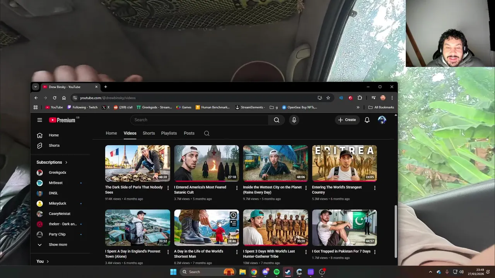The width and height of the screenshot is (495, 278).
Task: Open the Chrome tab search dropdown
Action: click(35, 87)
